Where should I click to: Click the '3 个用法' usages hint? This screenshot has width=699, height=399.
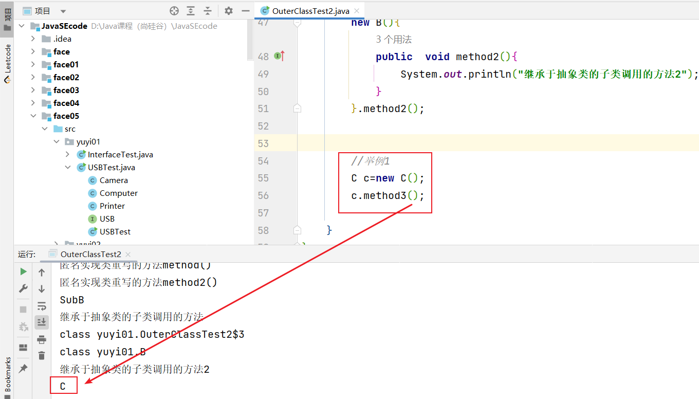coord(394,40)
